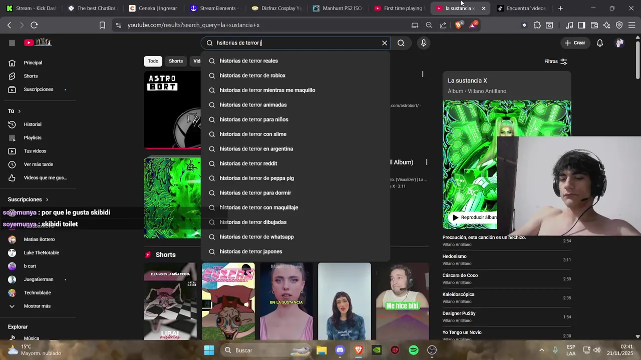Screen dimensions: 641x360
Task: Open the YouTube notifications bell
Action: point(600,43)
